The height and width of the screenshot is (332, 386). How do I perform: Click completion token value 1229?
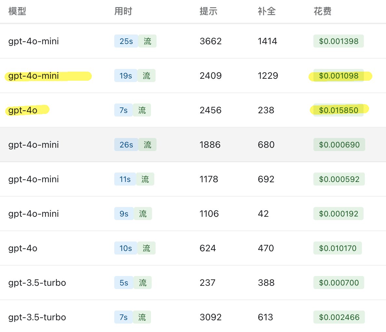268,76
